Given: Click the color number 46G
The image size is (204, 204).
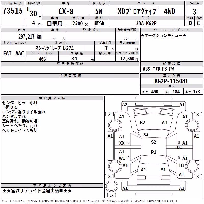Looking at the screenshot, I should pyautogui.click(x=42, y=59).
